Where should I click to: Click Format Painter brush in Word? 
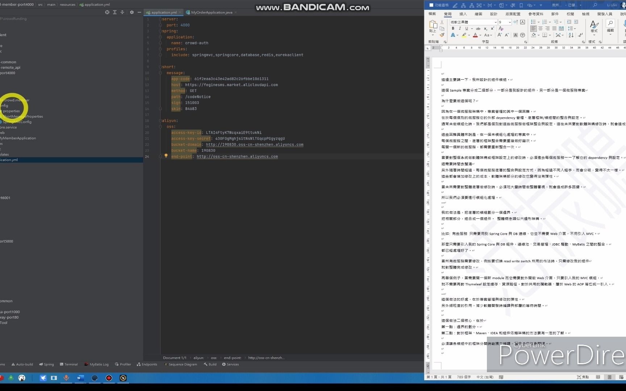[442, 35]
